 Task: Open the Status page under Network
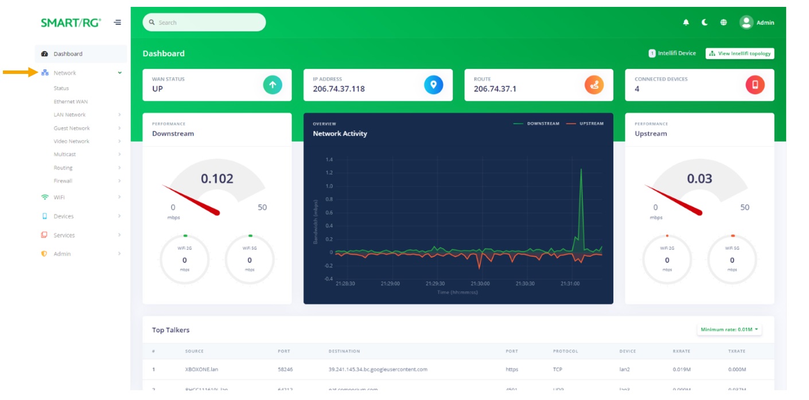tap(61, 88)
